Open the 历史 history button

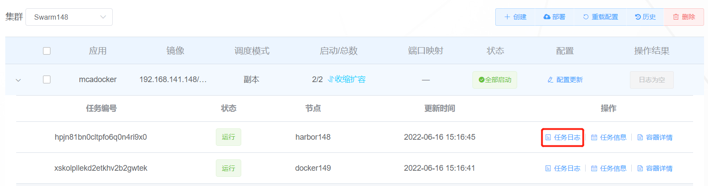(645, 17)
